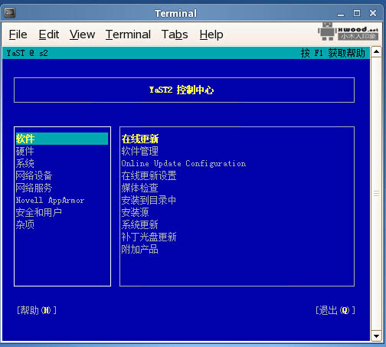This screenshot has width=386, height=347.
Task: Click the YaST @ s2 header text
Action: [x=28, y=53]
